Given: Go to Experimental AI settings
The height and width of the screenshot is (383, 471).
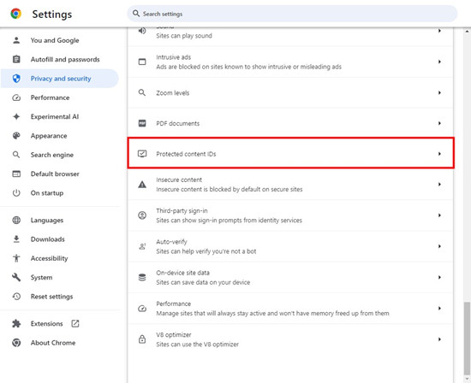Looking at the screenshot, I should pos(59,116).
